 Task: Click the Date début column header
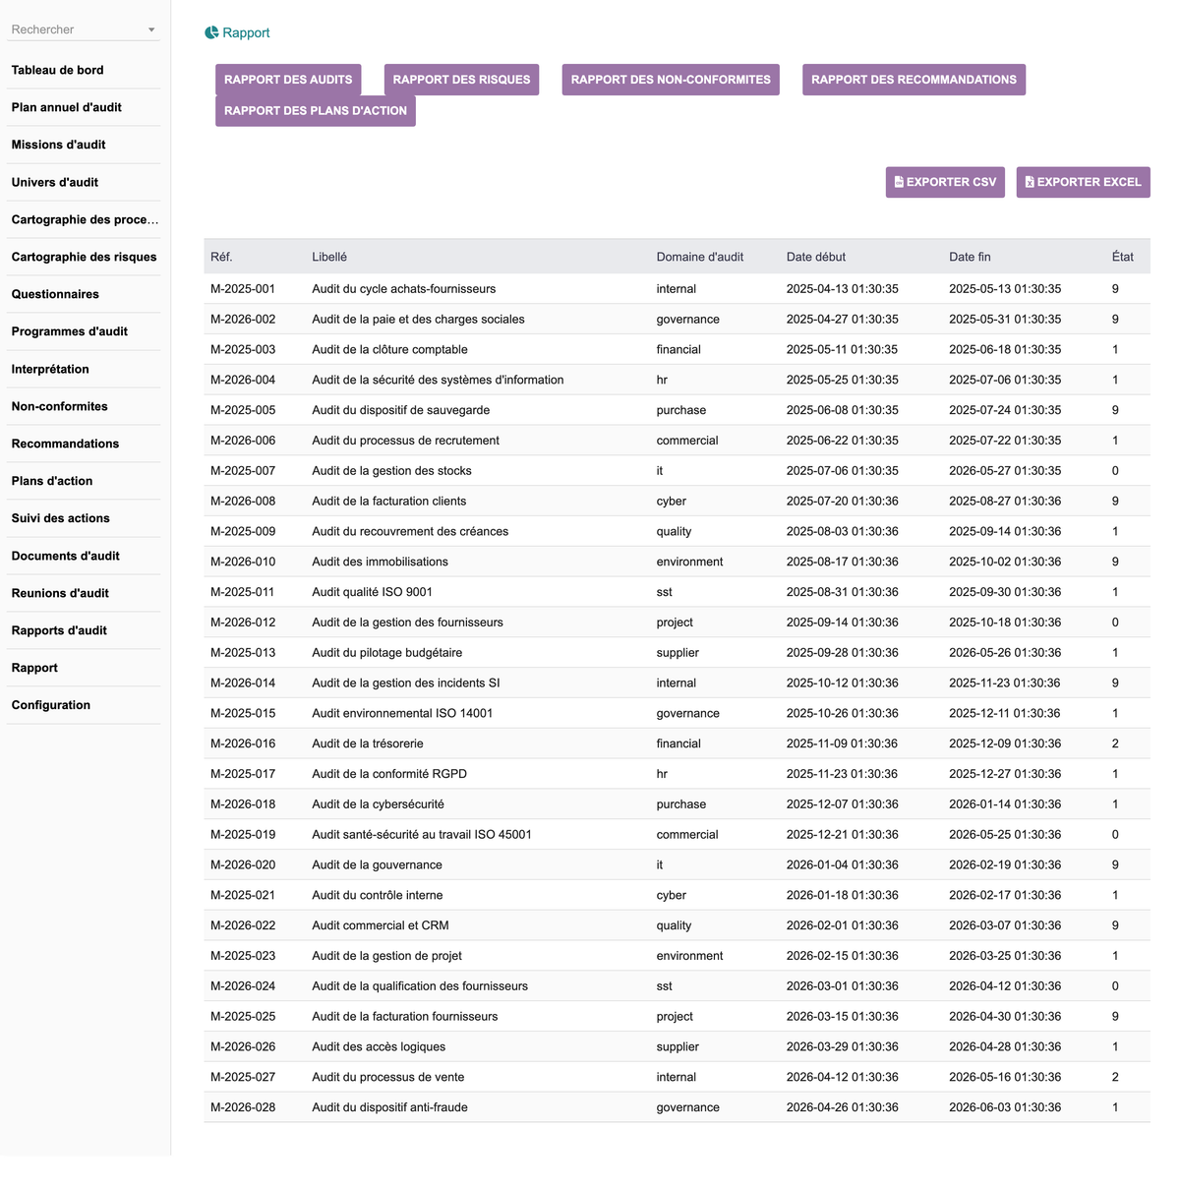[816, 257]
